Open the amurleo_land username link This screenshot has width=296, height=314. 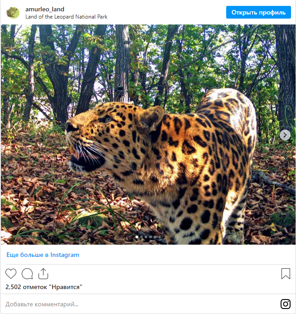coord(45,9)
